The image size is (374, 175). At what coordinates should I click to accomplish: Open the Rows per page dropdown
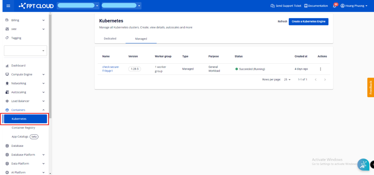pyautogui.click(x=287, y=80)
